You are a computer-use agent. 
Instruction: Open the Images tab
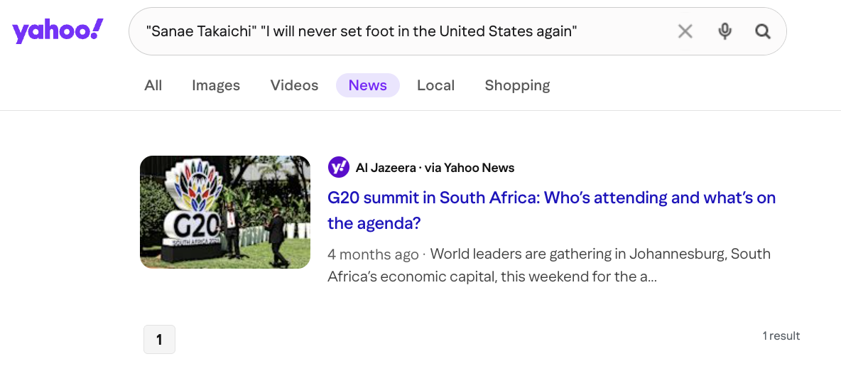click(216, 85)
